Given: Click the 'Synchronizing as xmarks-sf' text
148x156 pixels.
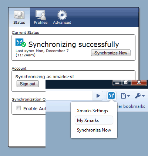Looking at the screenshot, I should 45,77.
